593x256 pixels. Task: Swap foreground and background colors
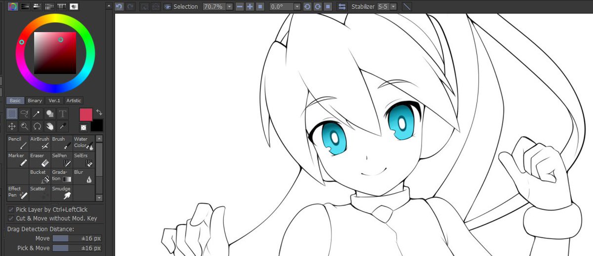click(99, 112)
